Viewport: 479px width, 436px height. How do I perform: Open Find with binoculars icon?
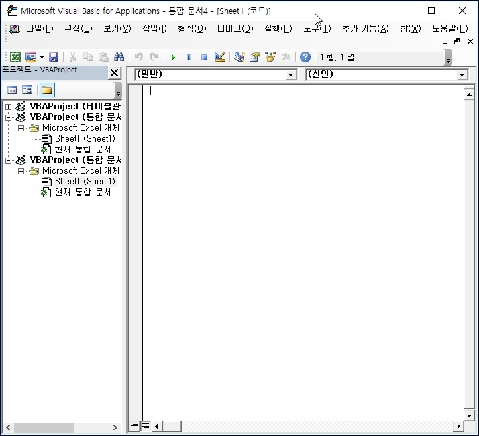pyautogui.click(x=119, y=57)
